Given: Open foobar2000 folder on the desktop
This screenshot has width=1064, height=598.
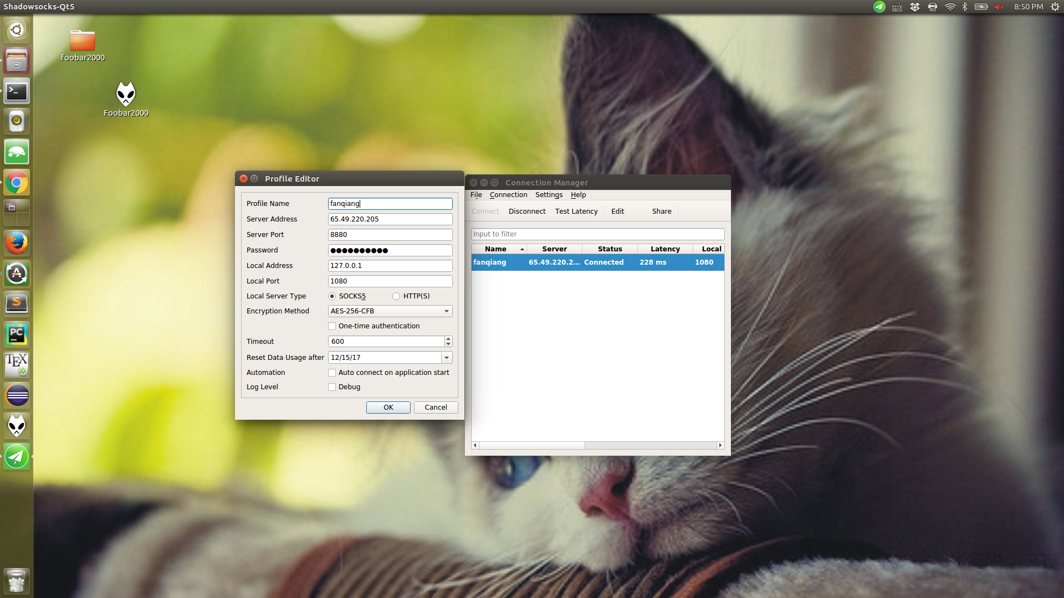Looking at the screenshot, I should (x=83, y=45).
